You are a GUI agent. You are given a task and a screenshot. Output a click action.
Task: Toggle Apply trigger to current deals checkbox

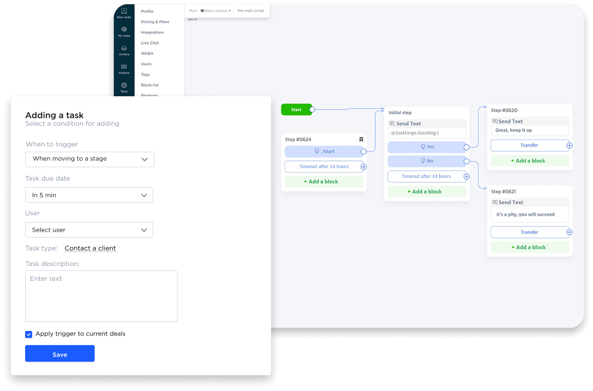pyautogui.click(x=29, y=334)
